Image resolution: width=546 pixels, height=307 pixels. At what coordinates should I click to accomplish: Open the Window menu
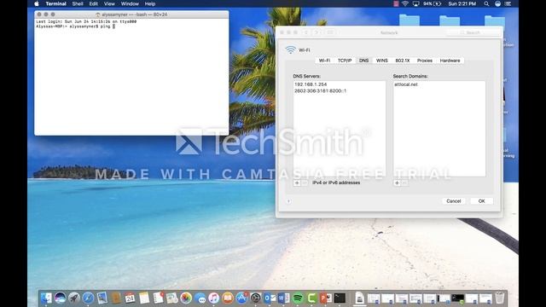pos(130,3)
